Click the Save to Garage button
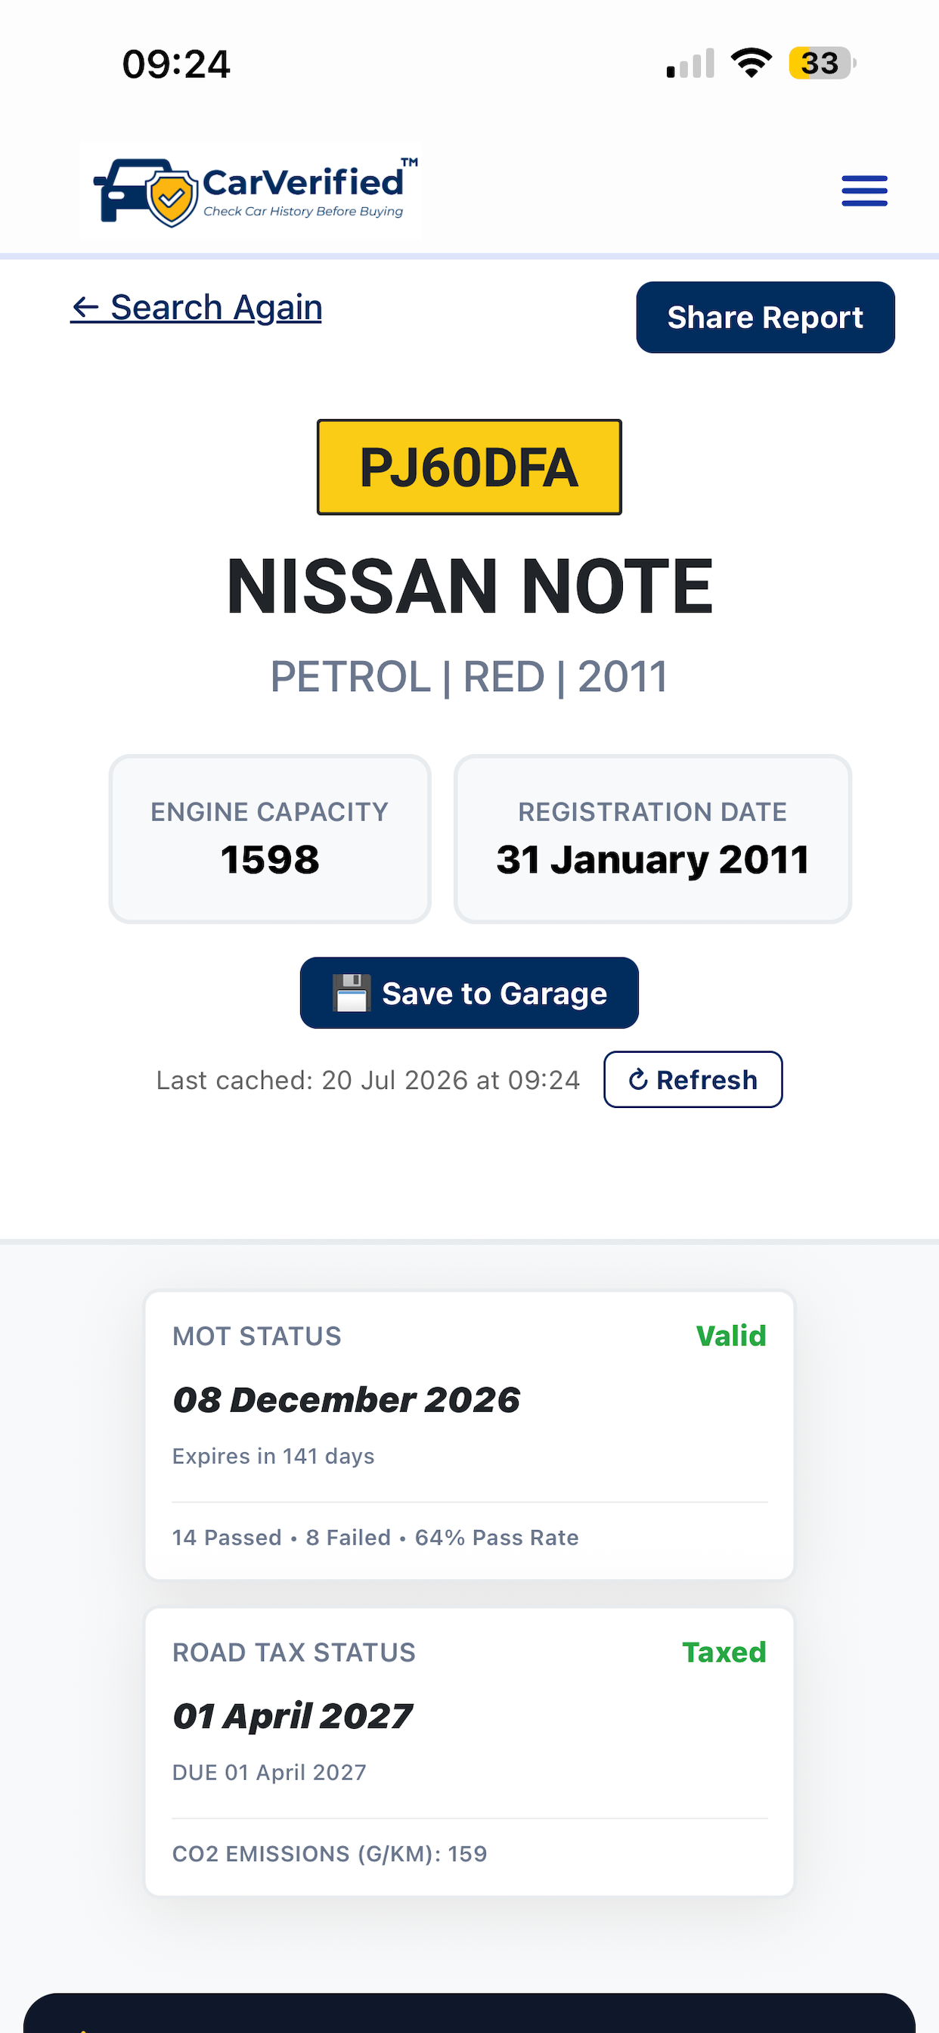 [469, 993]
